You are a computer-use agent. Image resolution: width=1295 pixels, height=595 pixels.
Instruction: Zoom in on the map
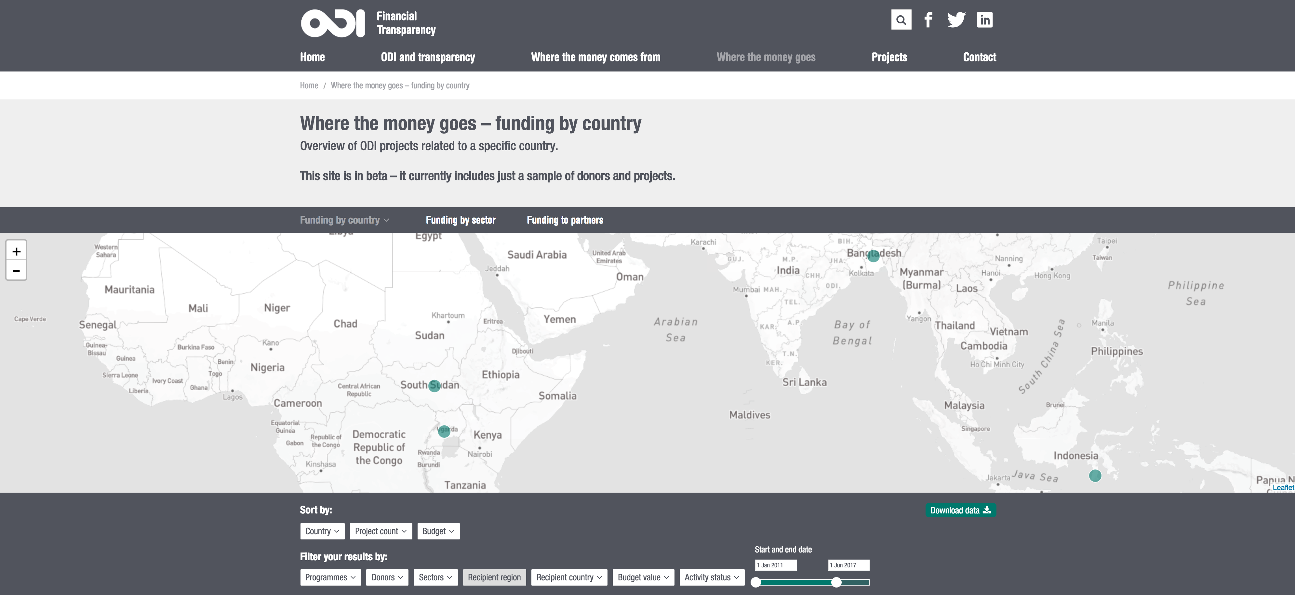pyautogui.click(x=16, y=251)
